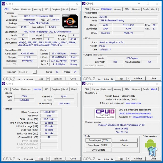Click the Clocks button in Tools group
163x163 pixels.
pyautogui.click(x=125, y=145)
